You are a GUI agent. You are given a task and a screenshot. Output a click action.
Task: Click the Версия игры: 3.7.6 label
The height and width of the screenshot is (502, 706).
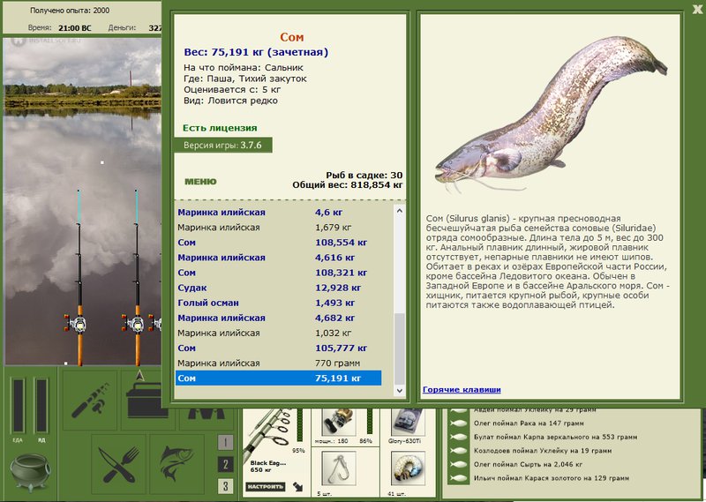click(222, 145)
